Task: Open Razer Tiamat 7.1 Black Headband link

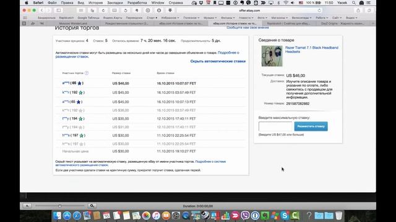Action: click(312, 49)
